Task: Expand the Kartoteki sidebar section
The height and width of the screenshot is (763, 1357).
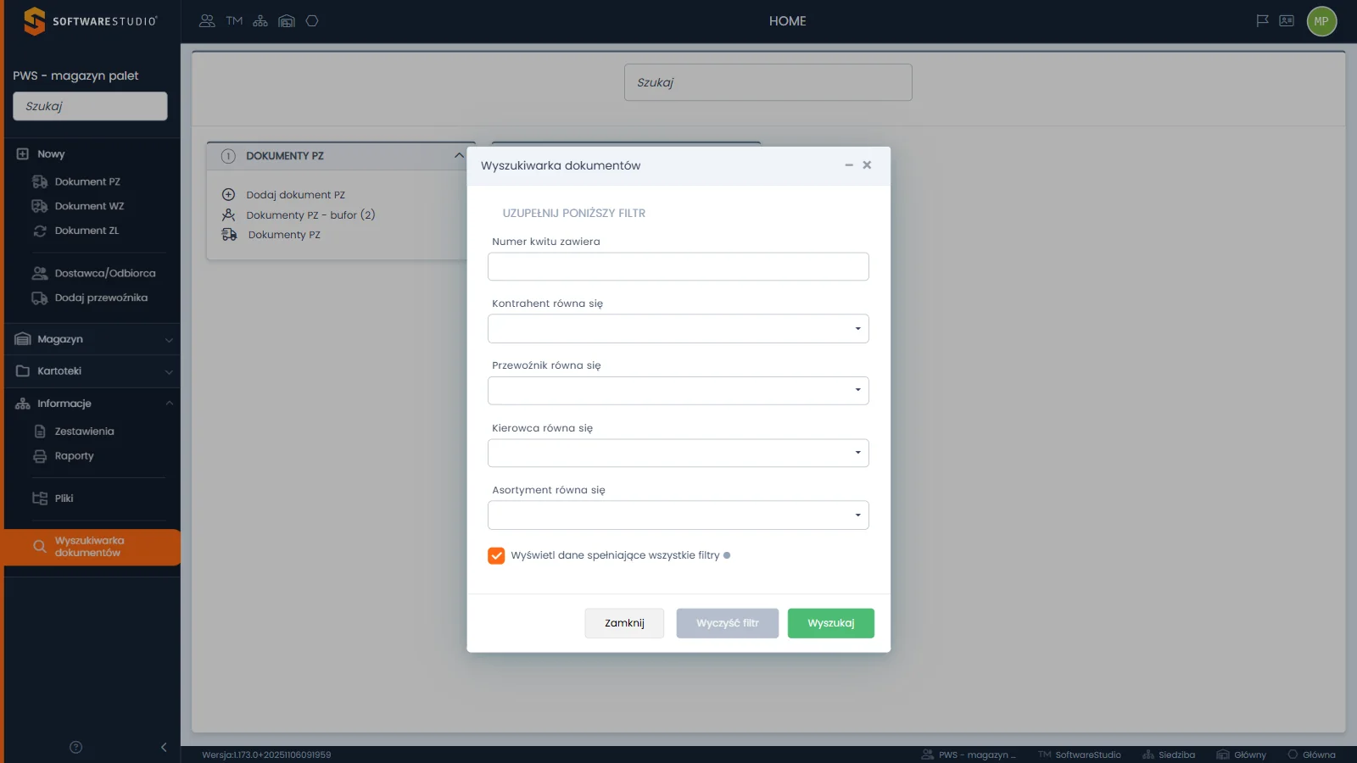Action: pyautogui.click(x=92, y=371)
